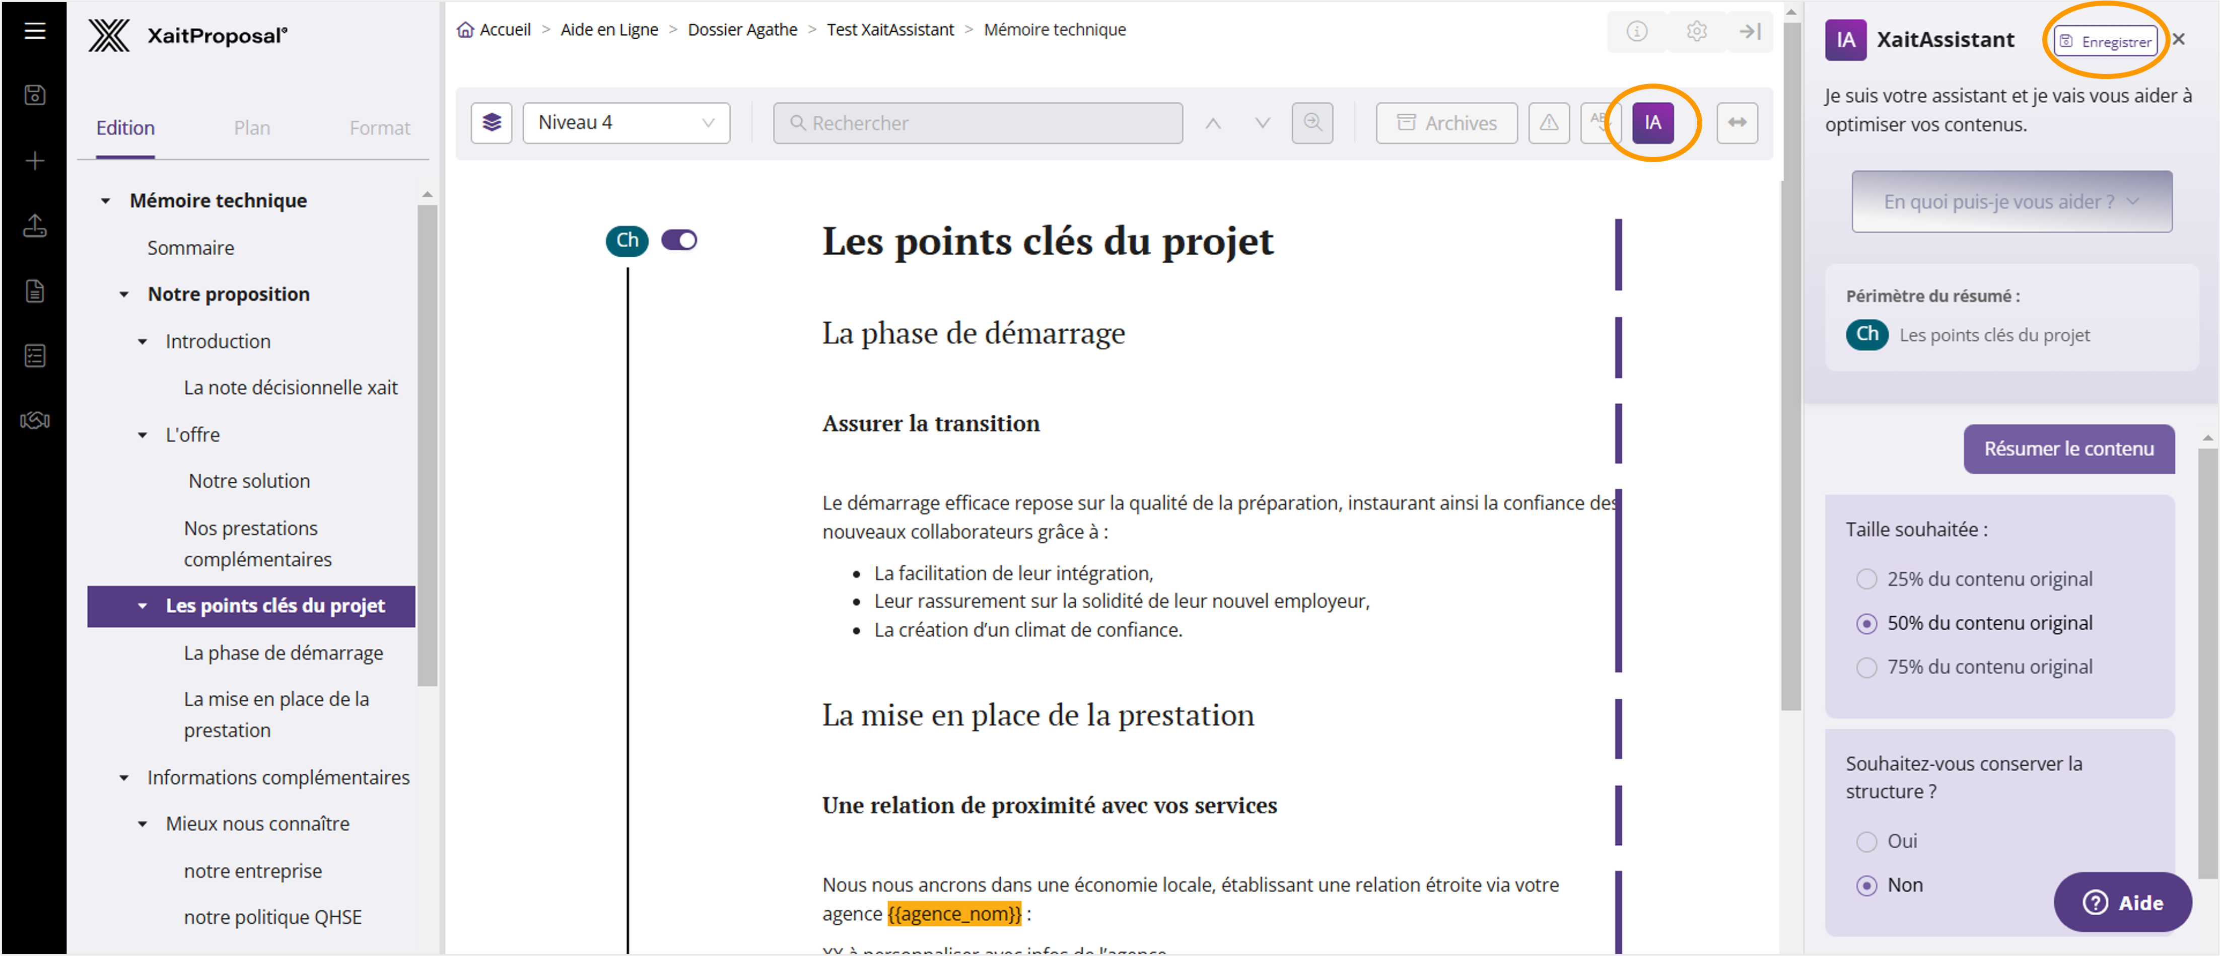
Task: Click the Archives button
Action: point(1446,123)
